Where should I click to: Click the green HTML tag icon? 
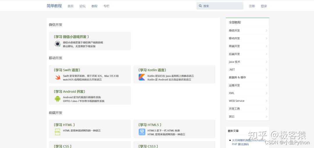click(58, 132)
